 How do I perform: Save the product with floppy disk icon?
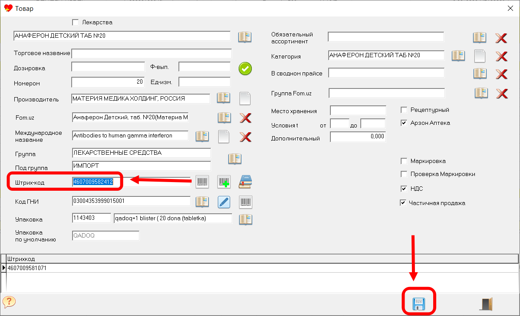tap(419, 303)
